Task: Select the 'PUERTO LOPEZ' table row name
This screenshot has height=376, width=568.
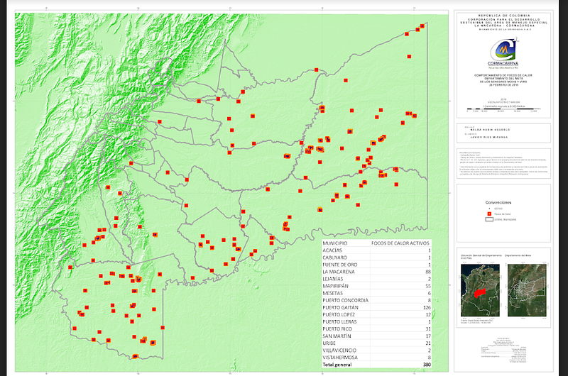Action: pos(339,314)
